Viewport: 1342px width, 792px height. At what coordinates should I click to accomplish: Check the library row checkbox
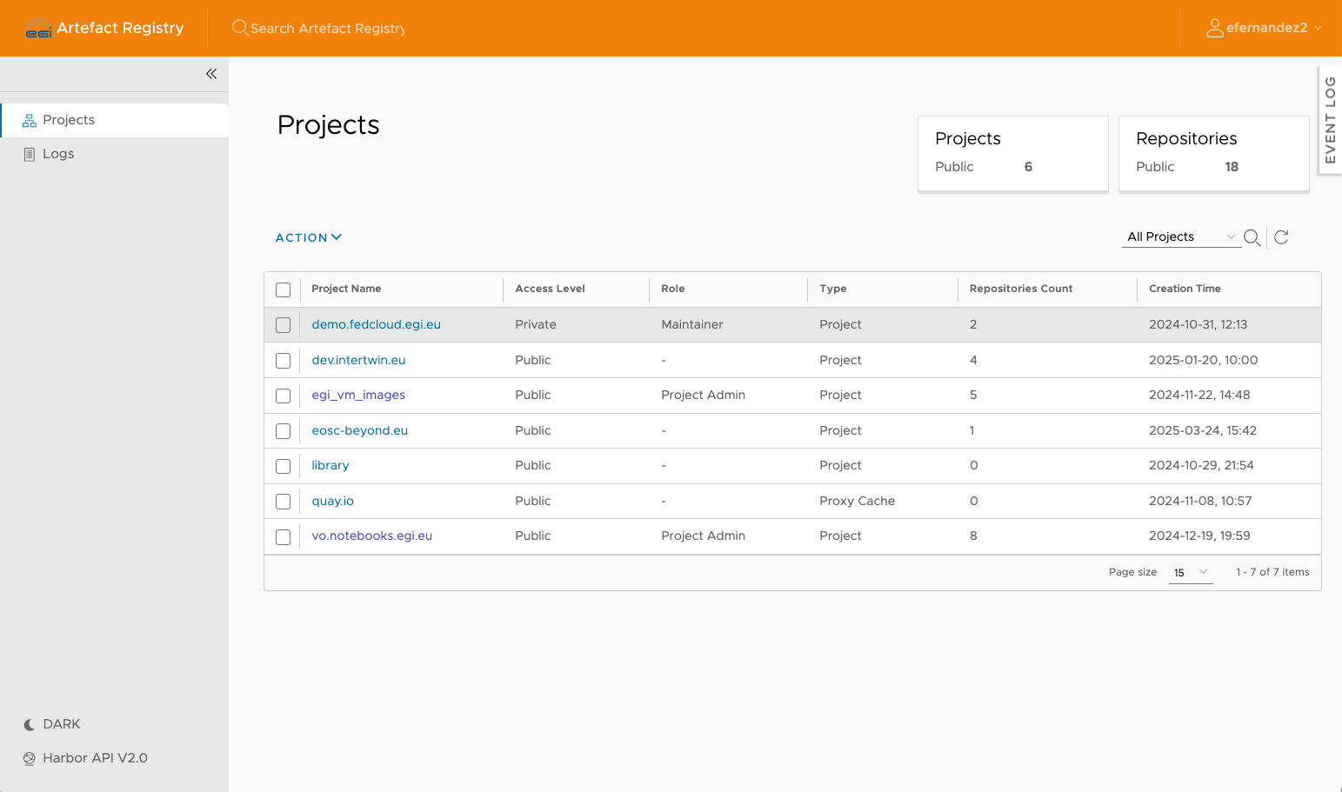tap(284, 466)
